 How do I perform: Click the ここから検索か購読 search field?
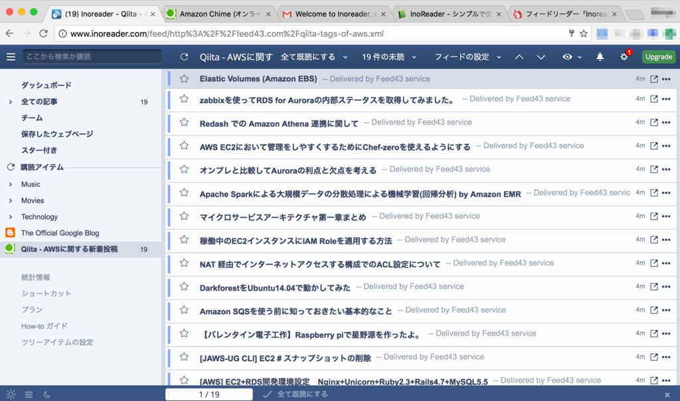tap(92, 57)
